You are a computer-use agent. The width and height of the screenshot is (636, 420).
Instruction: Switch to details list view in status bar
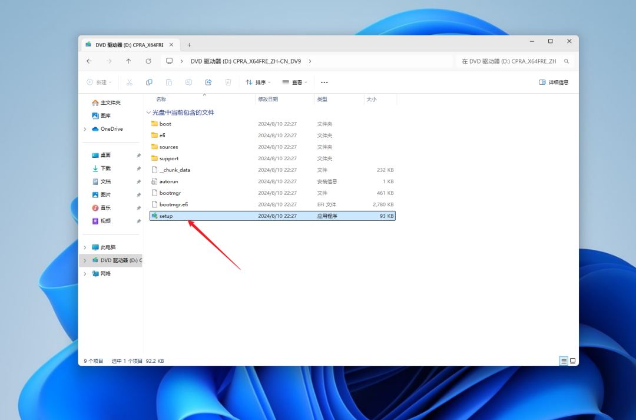[x=564, y=361]
